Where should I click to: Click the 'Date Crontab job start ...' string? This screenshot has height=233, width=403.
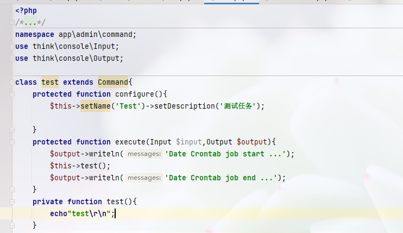[229, 154]
